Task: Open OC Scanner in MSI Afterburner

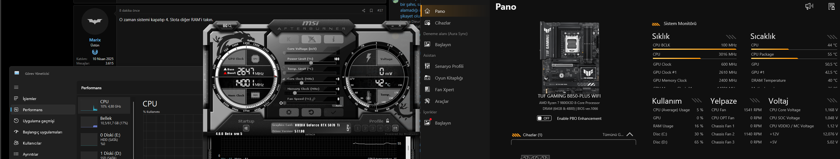Action: [x=227, y=26]
